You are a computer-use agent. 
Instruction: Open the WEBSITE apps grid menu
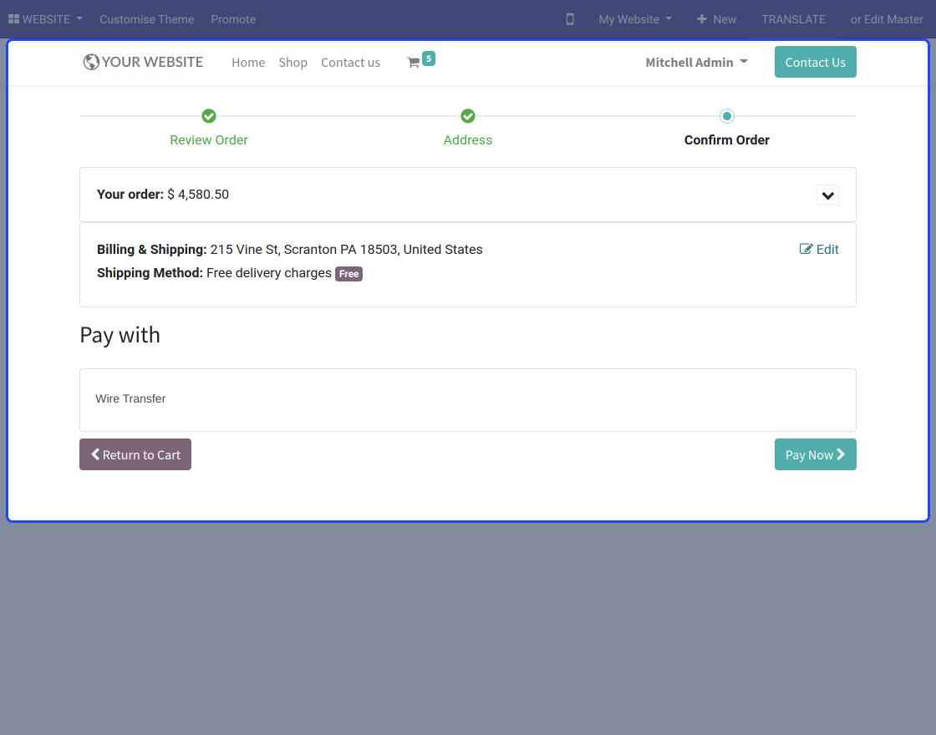click(x=45, y=19)
